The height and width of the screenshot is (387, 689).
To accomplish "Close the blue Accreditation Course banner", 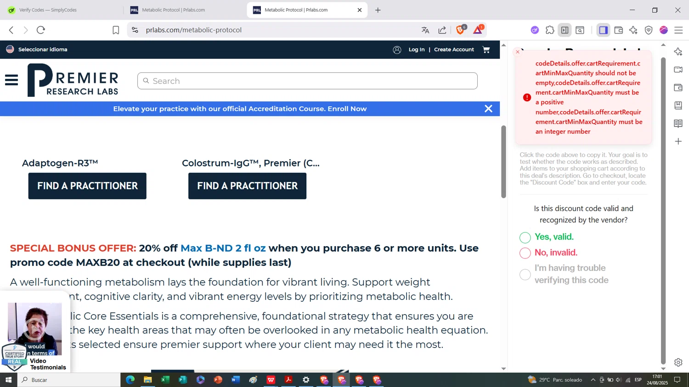I will (488, 109).
